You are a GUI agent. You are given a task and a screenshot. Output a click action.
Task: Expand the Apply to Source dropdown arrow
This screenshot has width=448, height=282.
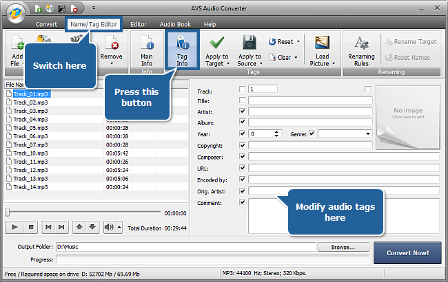coord(261,63)
